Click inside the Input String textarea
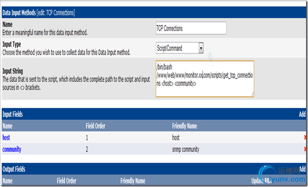The width and height of the screenshot is (308, 187). (x=205, y=79)
